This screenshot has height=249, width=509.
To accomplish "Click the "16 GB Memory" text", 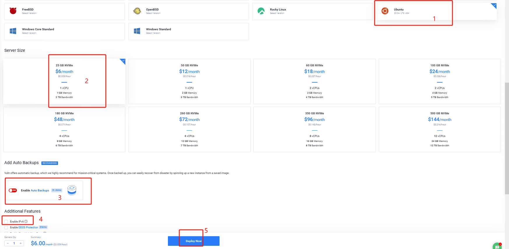I will (315, 141).
